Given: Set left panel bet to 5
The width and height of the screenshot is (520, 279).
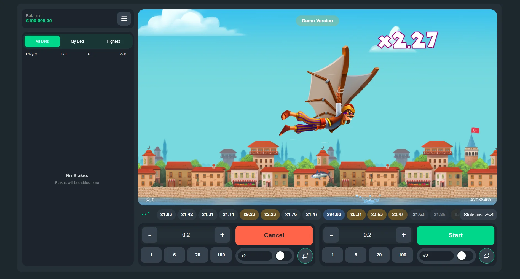Looking at the screenshot, I should tap(174, 255).
